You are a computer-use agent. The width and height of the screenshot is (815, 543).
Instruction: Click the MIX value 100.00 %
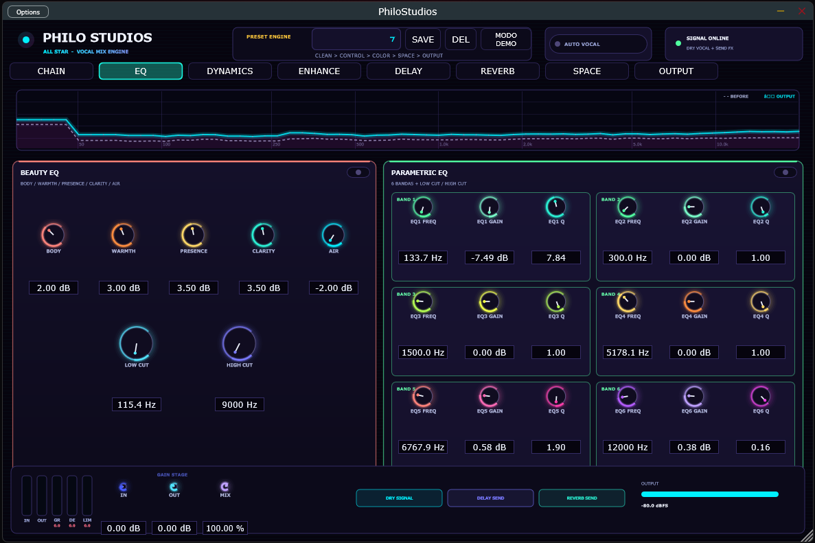225,528
